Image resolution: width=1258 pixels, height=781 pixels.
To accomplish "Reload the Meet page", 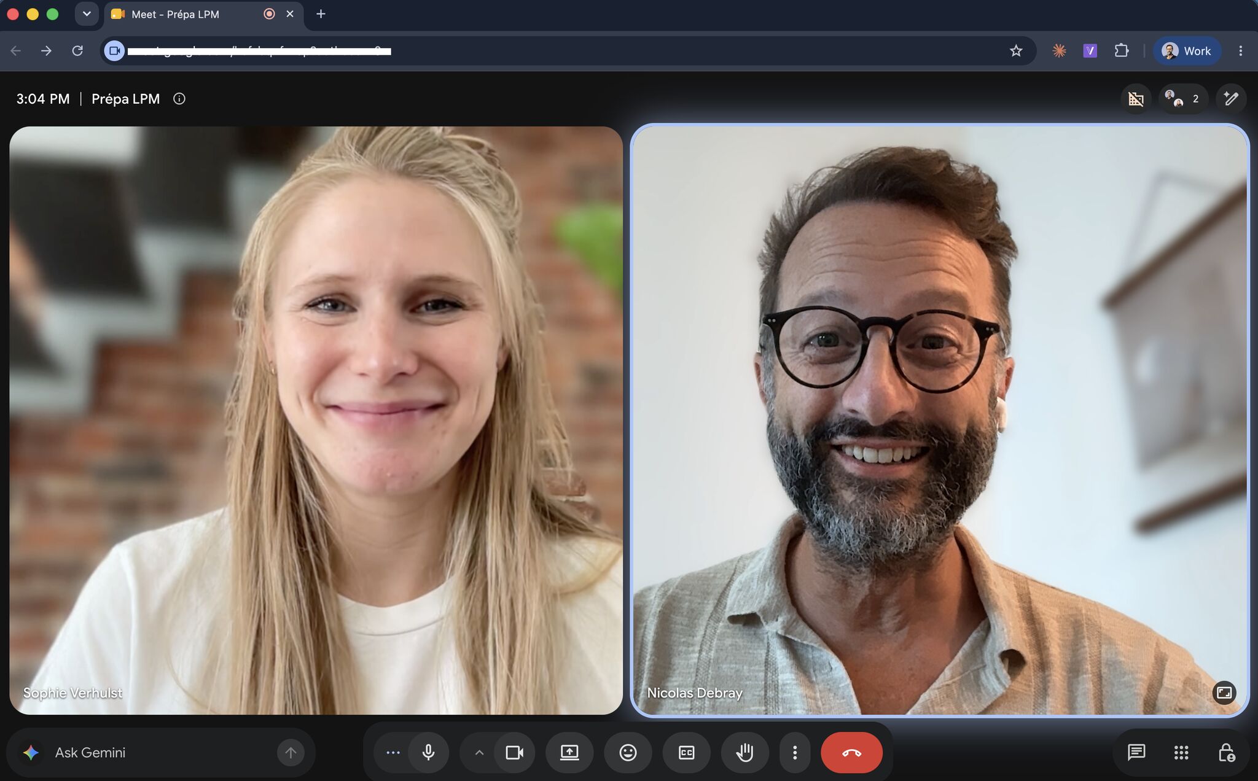I will 77,51.
